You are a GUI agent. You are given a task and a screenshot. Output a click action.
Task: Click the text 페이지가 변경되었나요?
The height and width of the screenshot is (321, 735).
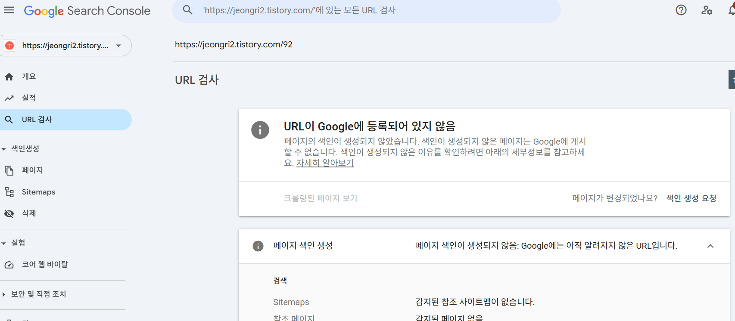pyautogui.click(x=615, y=198)
